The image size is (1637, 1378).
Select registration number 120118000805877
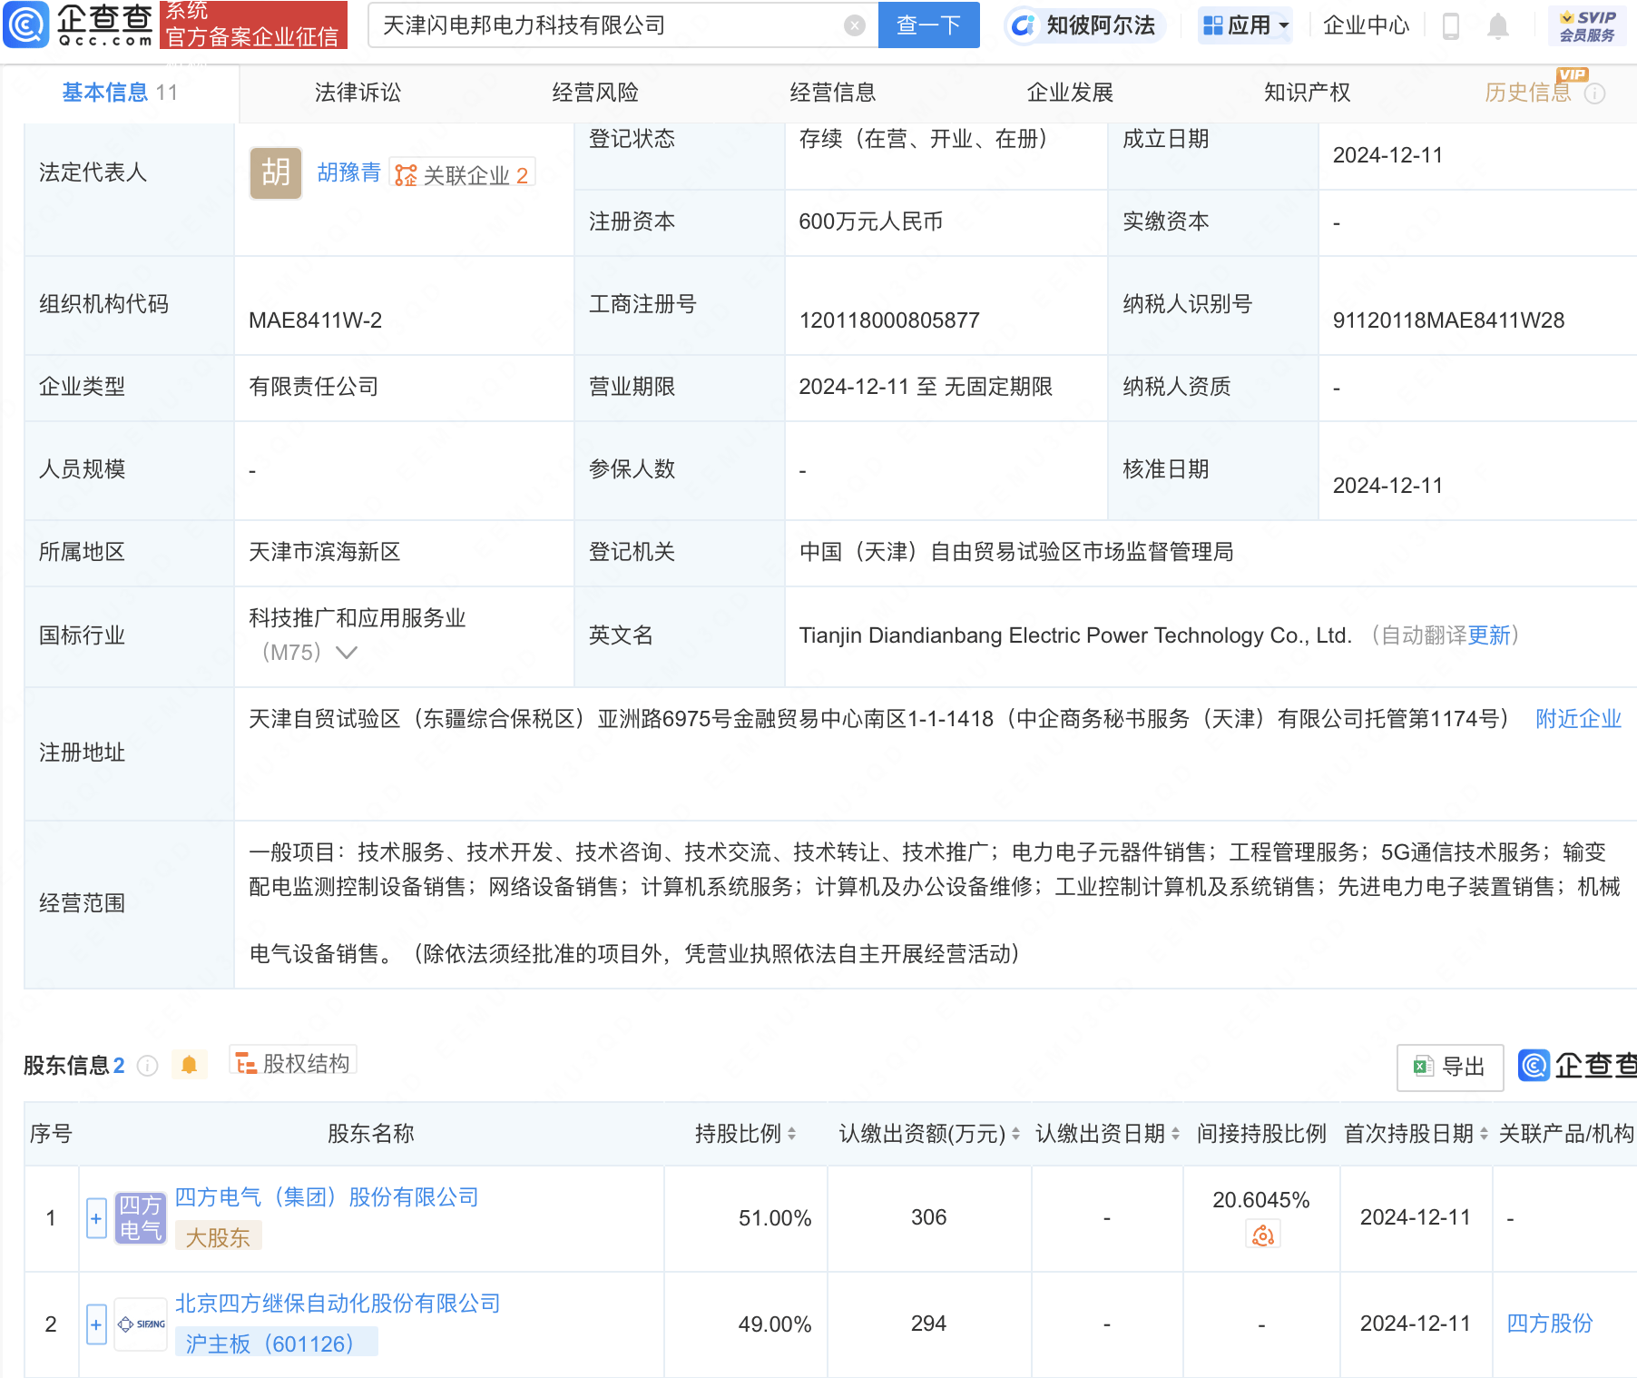click(x=889, y=320)
